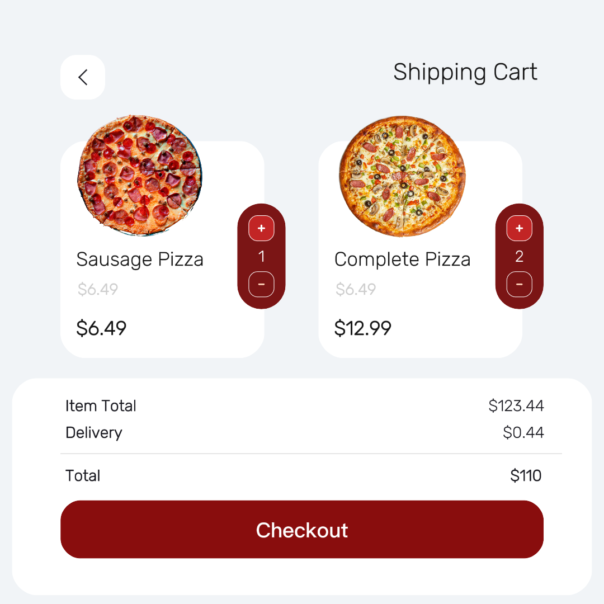Click the Item Total label
The image size is (604, 604).
101,405
